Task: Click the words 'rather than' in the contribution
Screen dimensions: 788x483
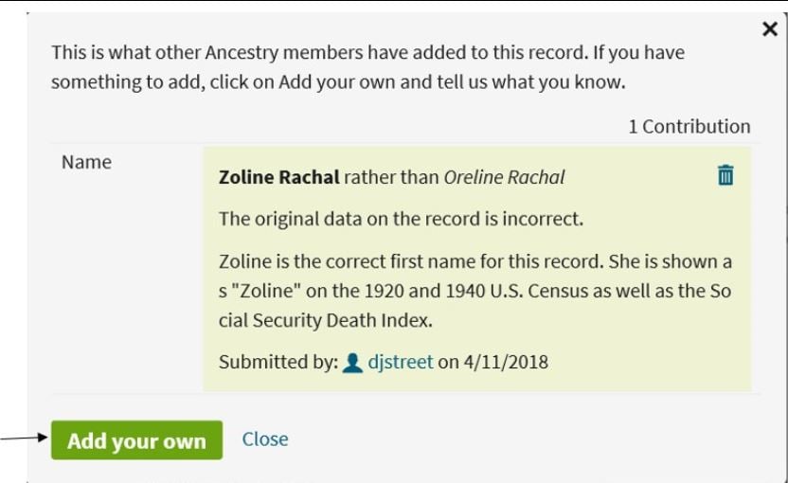Action: (x=391, y=177)
